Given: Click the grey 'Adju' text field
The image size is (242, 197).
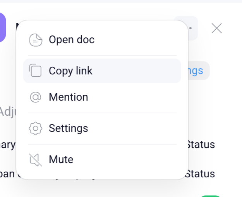Looking at the screenshot, I should 7,112.
